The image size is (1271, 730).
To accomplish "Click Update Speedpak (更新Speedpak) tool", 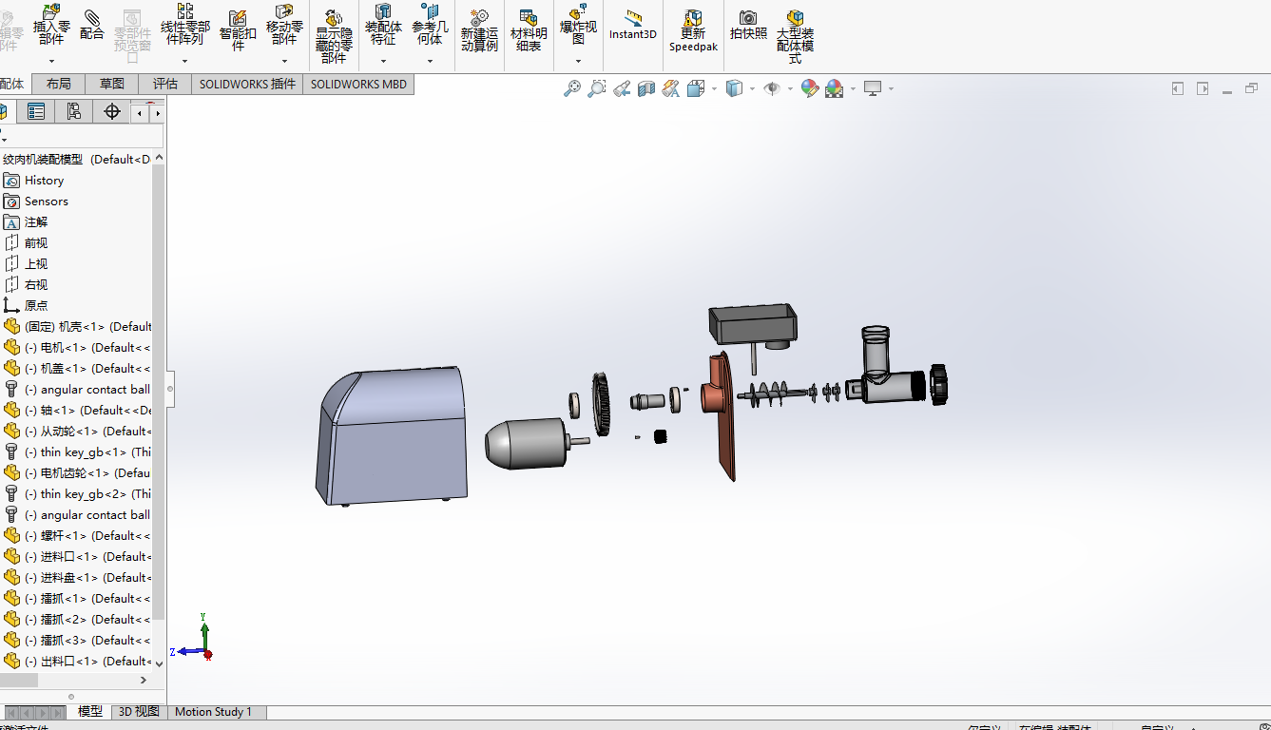I will (693, 30).
